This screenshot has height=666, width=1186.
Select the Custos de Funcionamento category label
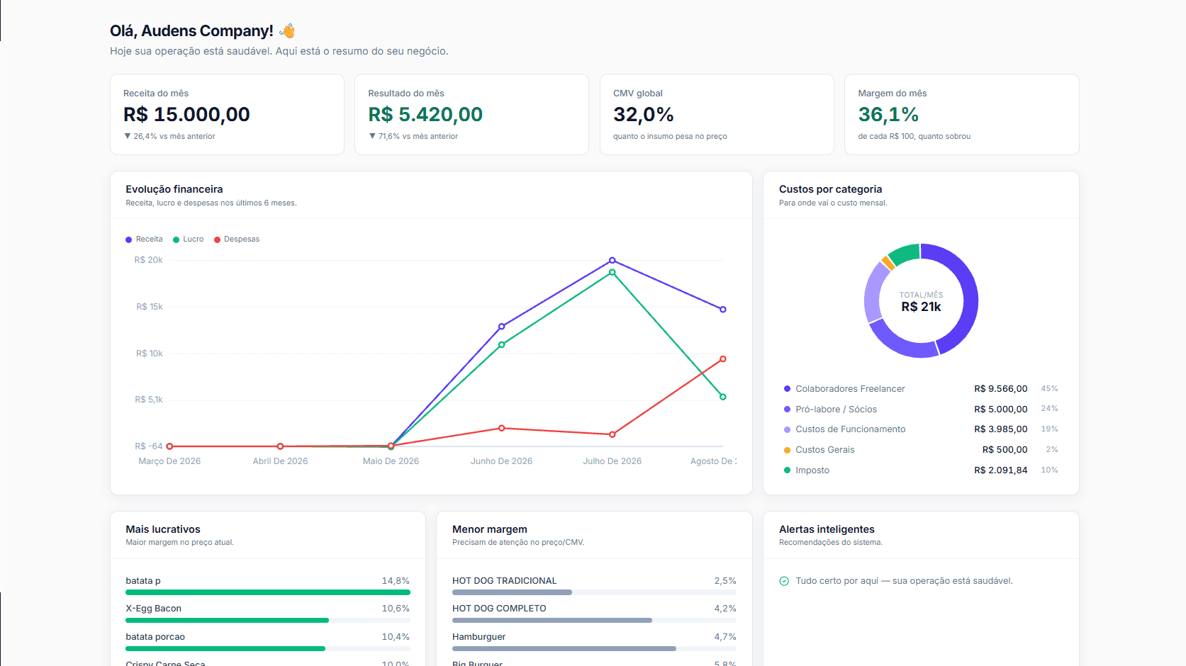(850, 429)
